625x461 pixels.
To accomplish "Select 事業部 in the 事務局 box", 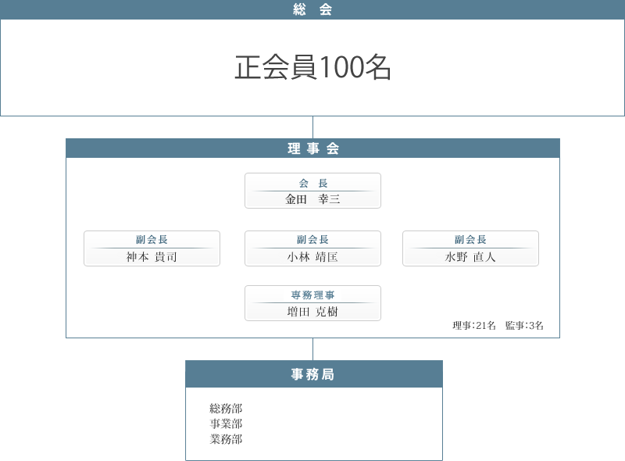I will pos(226,423).
